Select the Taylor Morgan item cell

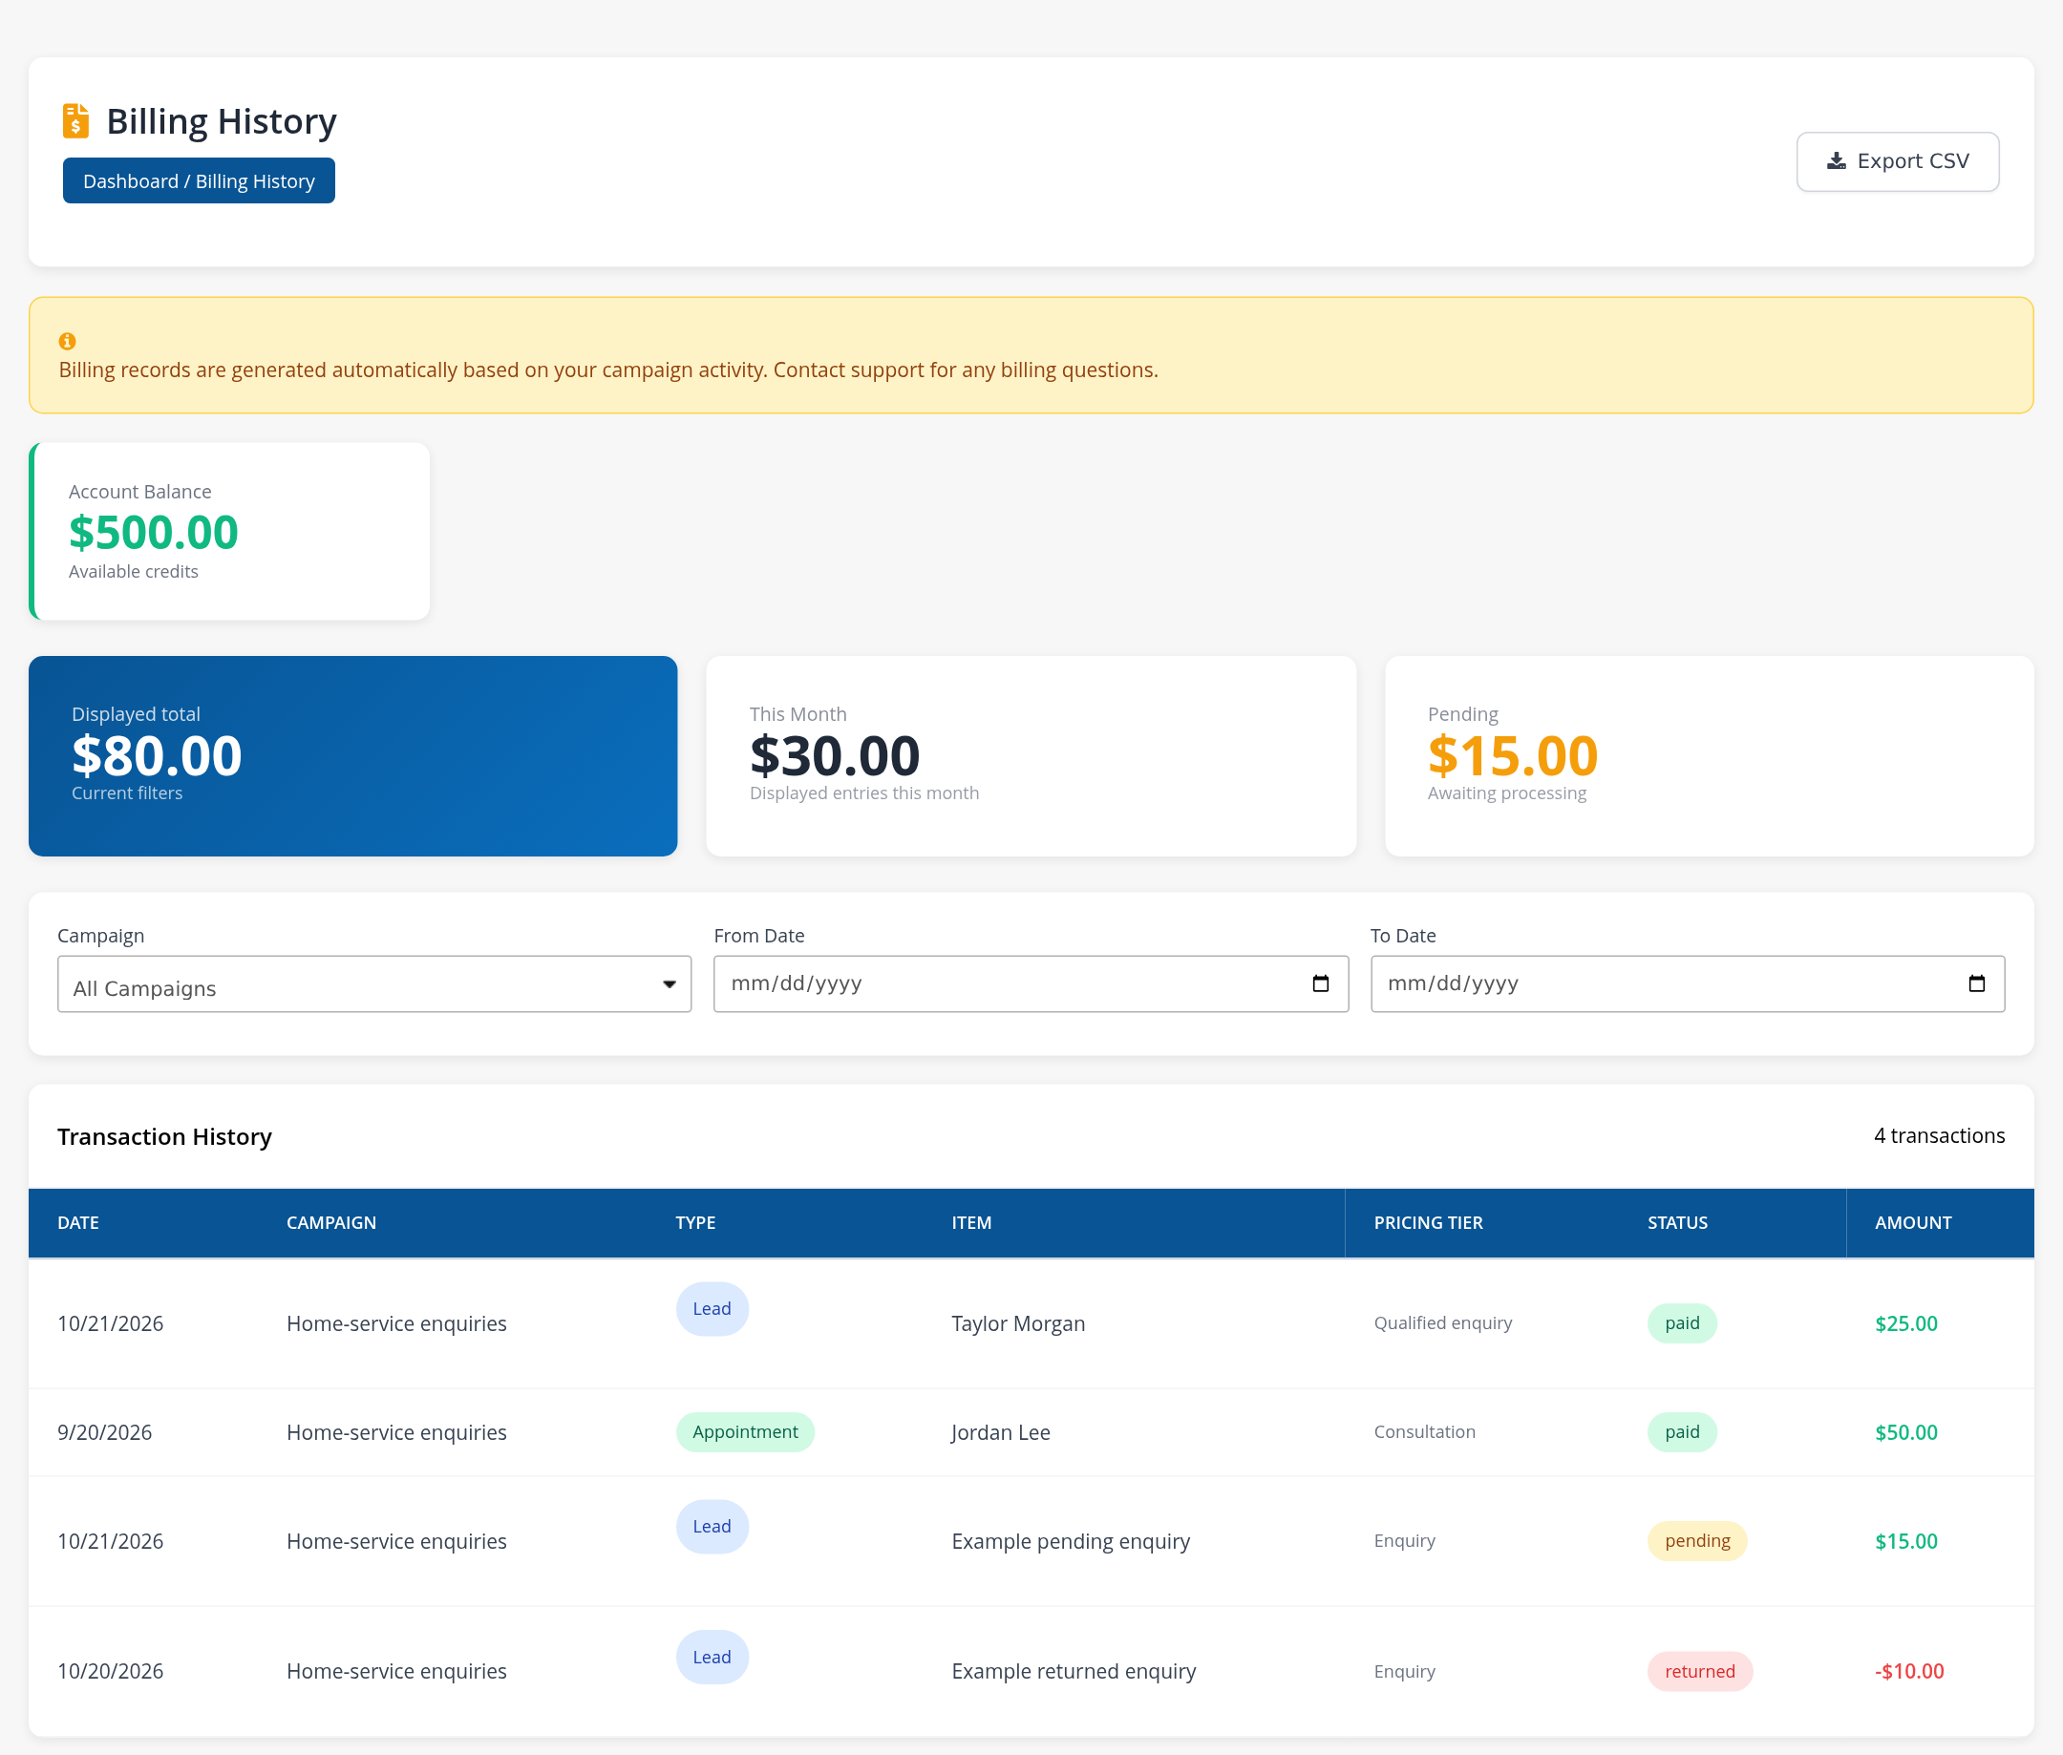pos(1018,1323)
